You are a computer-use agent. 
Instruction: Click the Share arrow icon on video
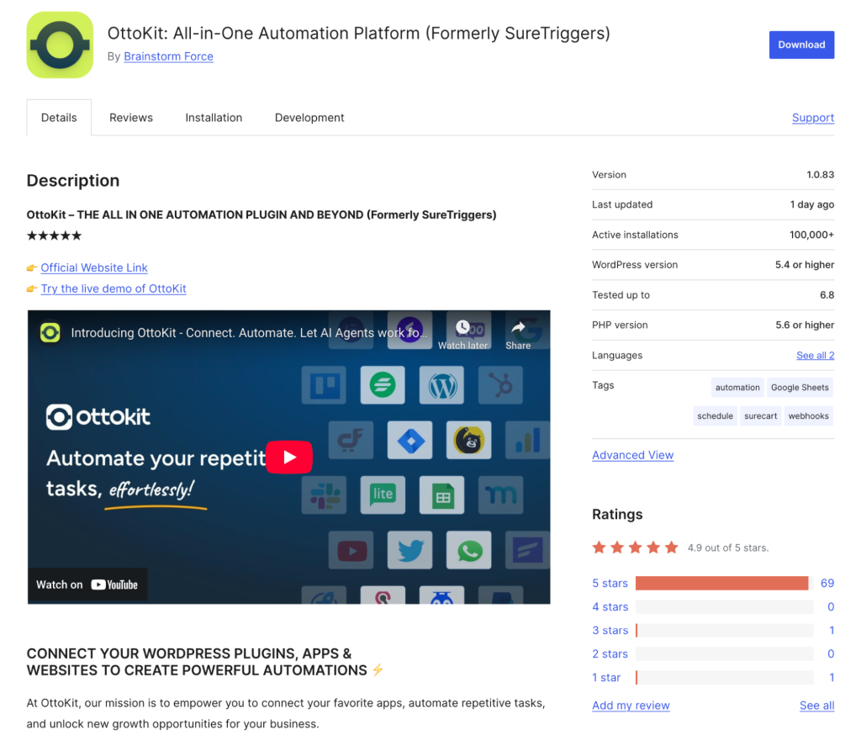518,328
